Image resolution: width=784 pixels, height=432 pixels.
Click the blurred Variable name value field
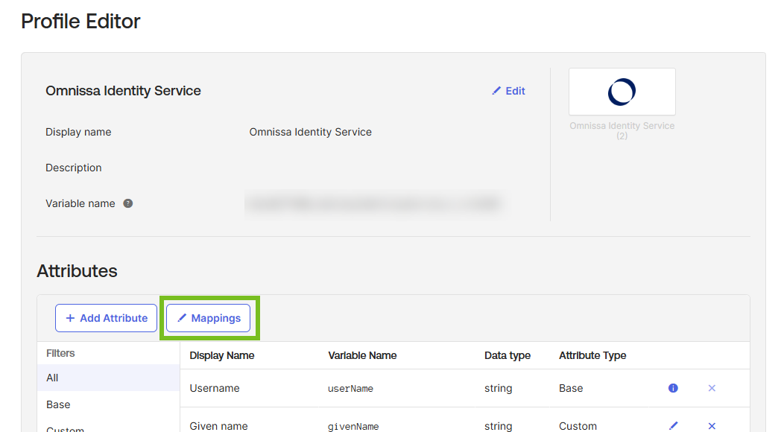click(375, 203)
